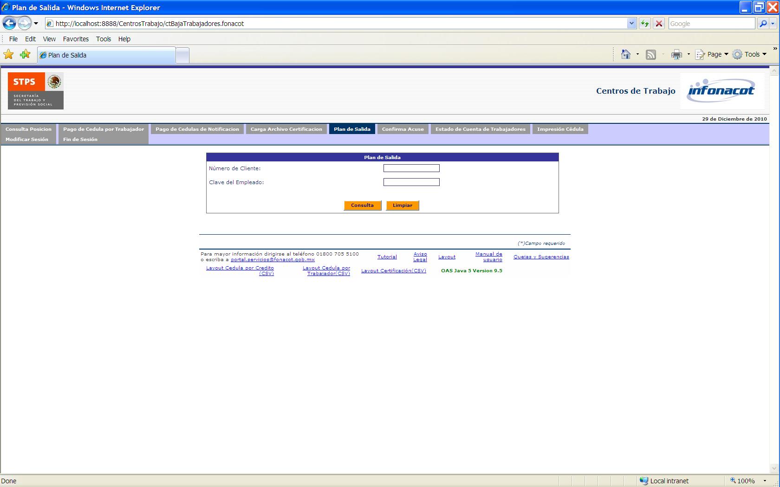Open the Quejas y Sugerencias link

click(x=541, y=257)
